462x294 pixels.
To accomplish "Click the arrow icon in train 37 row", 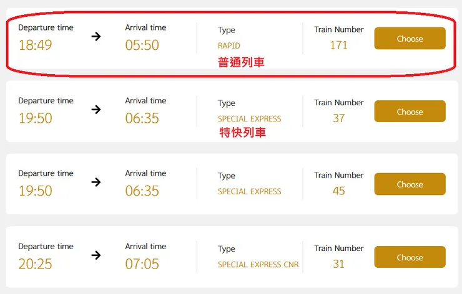I will [x=96, y=110].
